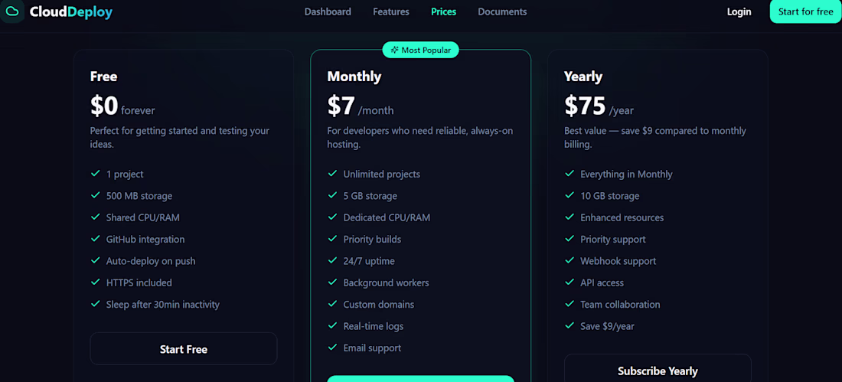Screen dimensions: 842x382
Task: Click the Most Popular badge
Action: [420, 50]
